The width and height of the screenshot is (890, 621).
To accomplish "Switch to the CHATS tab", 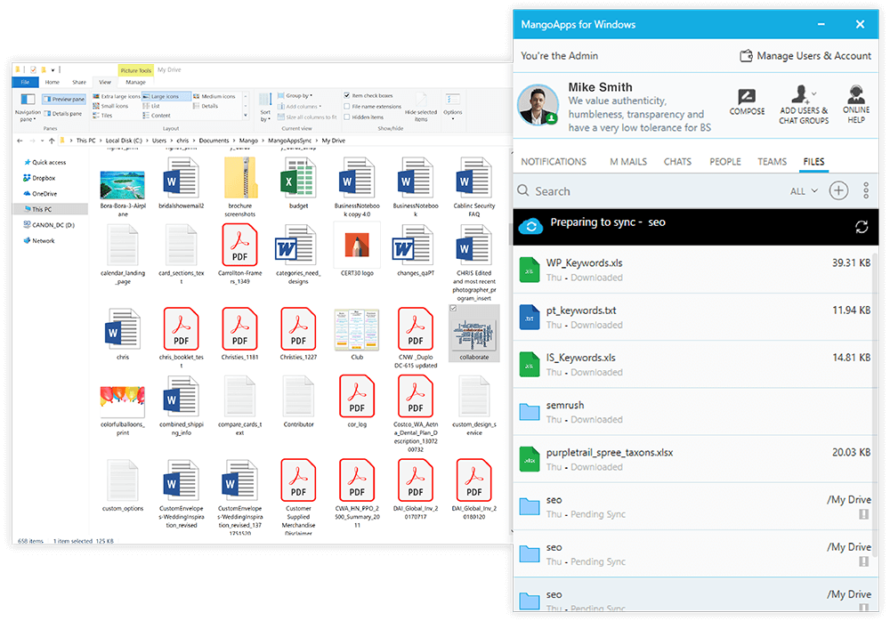I will click(x=677, y=162).
